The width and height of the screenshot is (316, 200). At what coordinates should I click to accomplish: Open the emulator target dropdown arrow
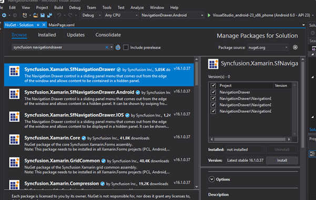(x=313, y=15)
